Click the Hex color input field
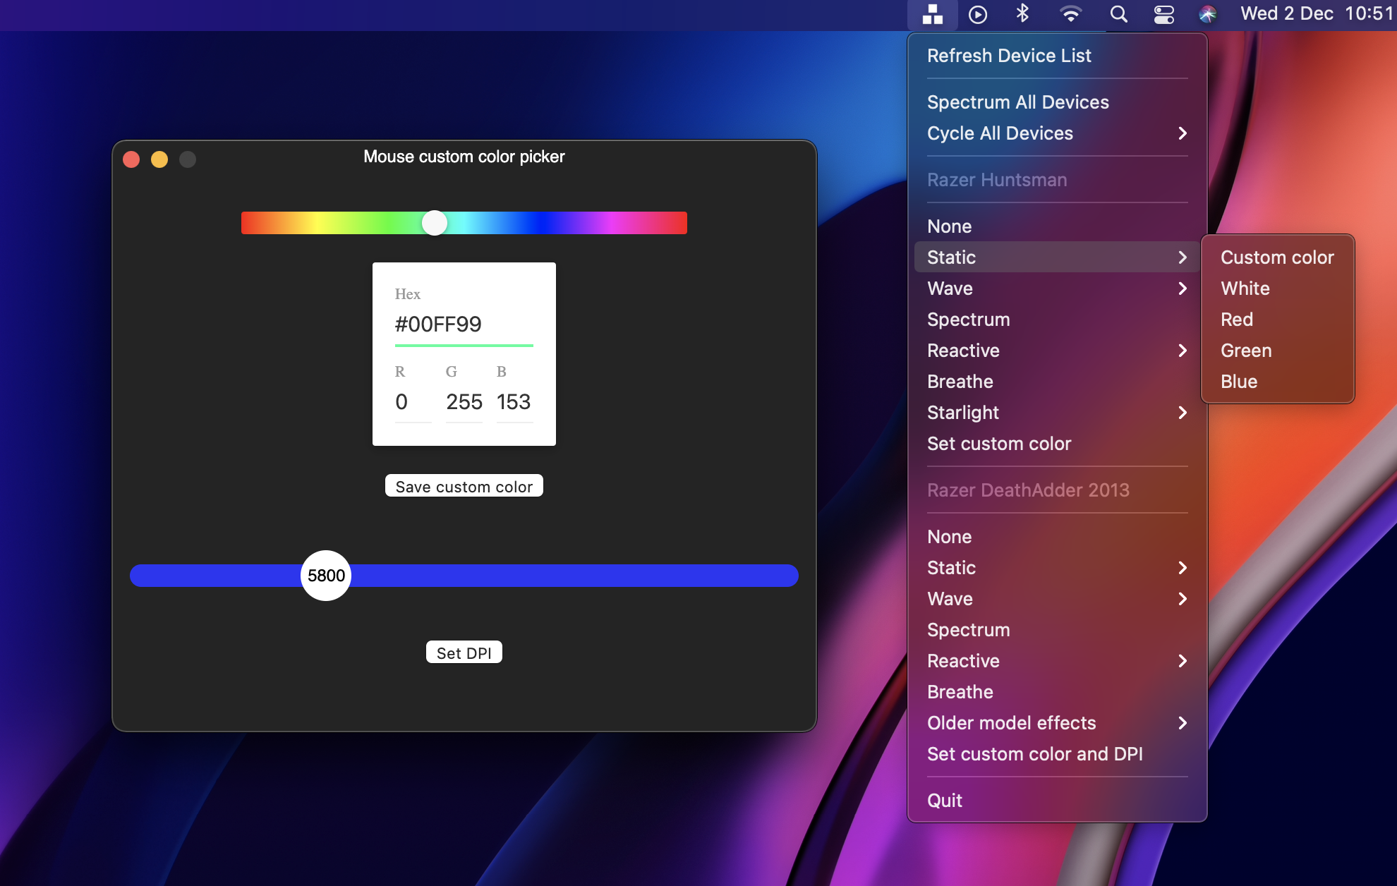 pos(463,324)
